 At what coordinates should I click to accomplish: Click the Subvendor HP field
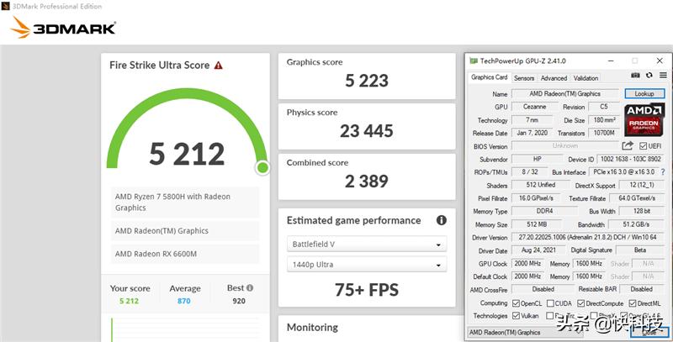tap(537, 159)
